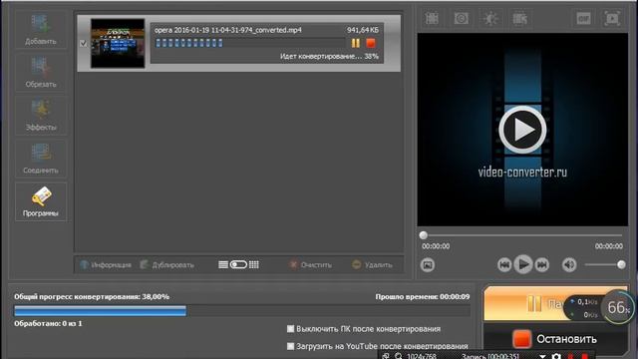Open the Обрезать (Trim) tool

pos(41,73)
